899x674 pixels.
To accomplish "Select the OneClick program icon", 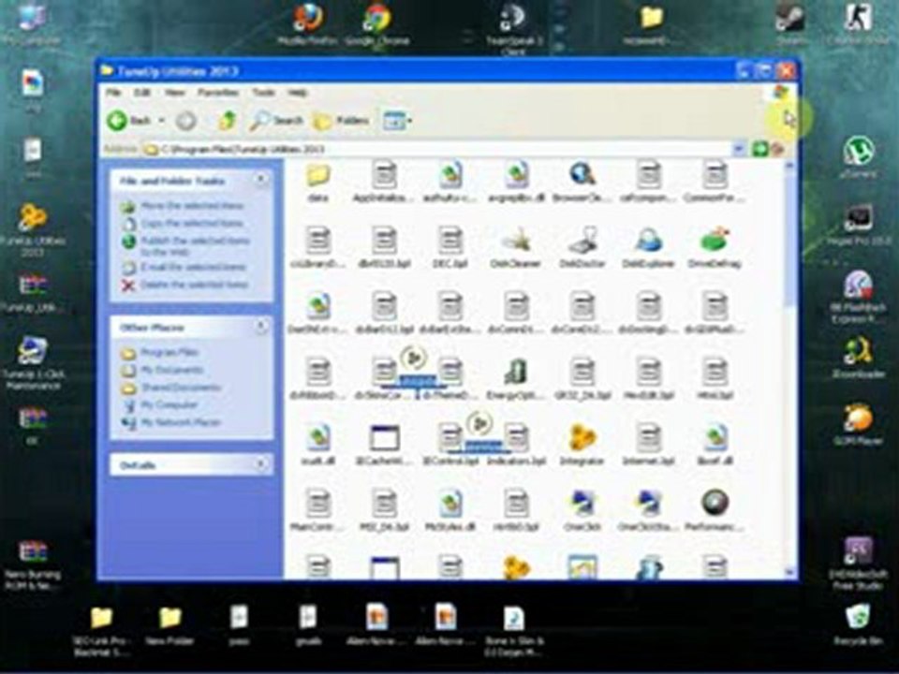I will point(582,504).
